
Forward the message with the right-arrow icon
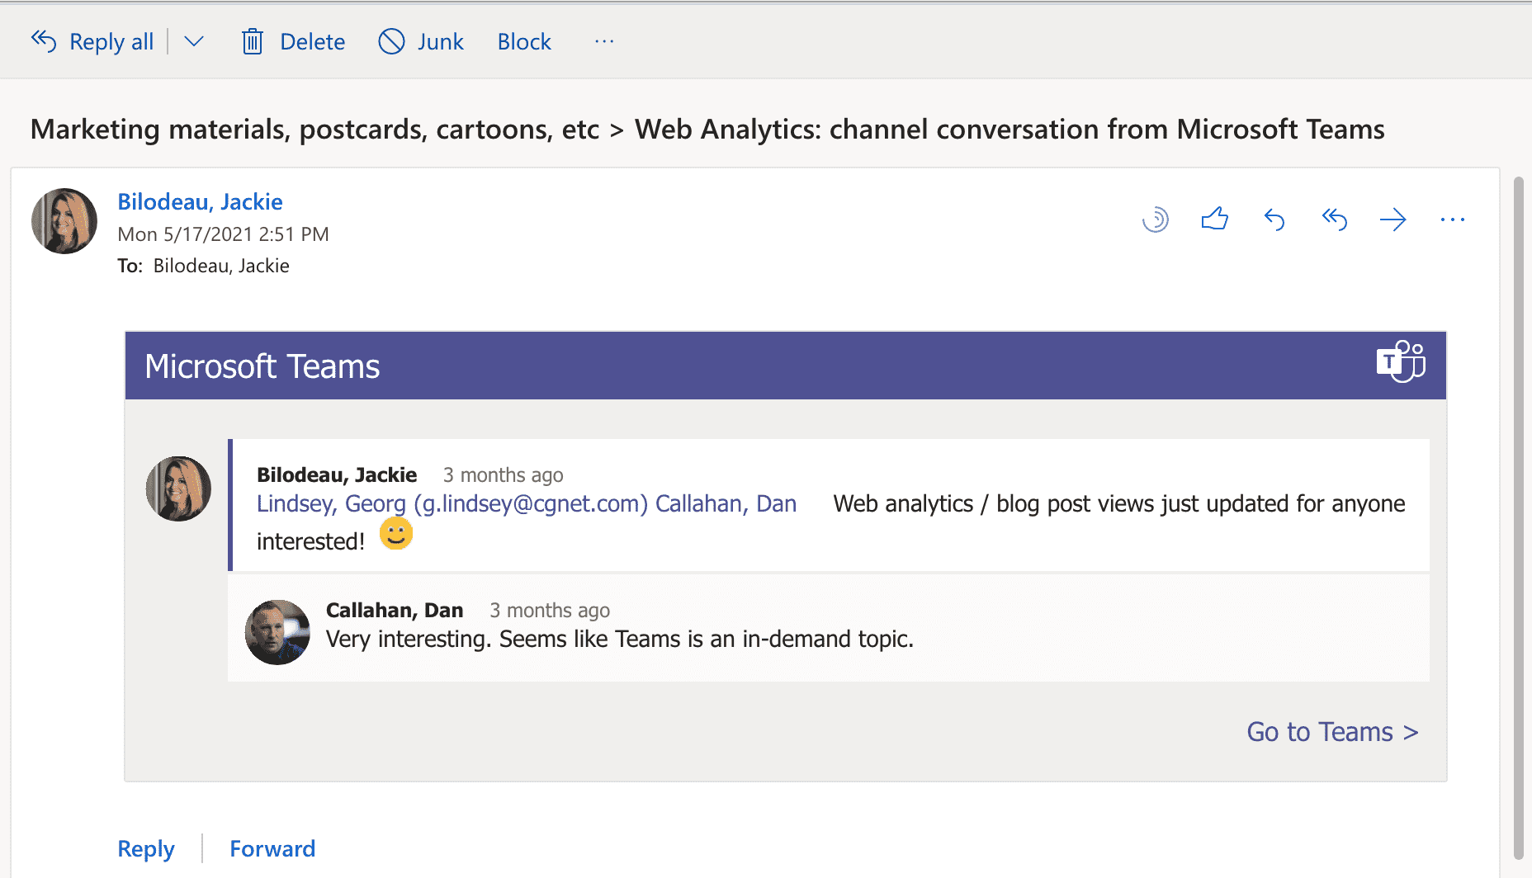pyautogui.click(x=1393, y=219)
